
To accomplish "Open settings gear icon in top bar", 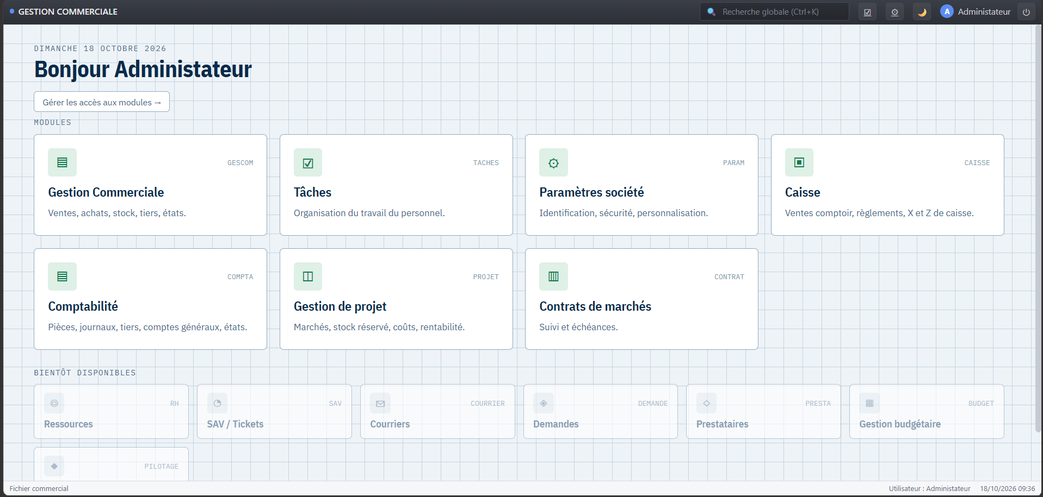I will 894,12.
